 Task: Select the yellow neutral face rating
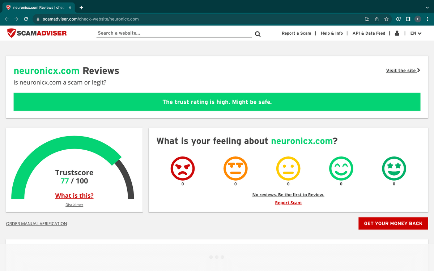coord(288,168)
